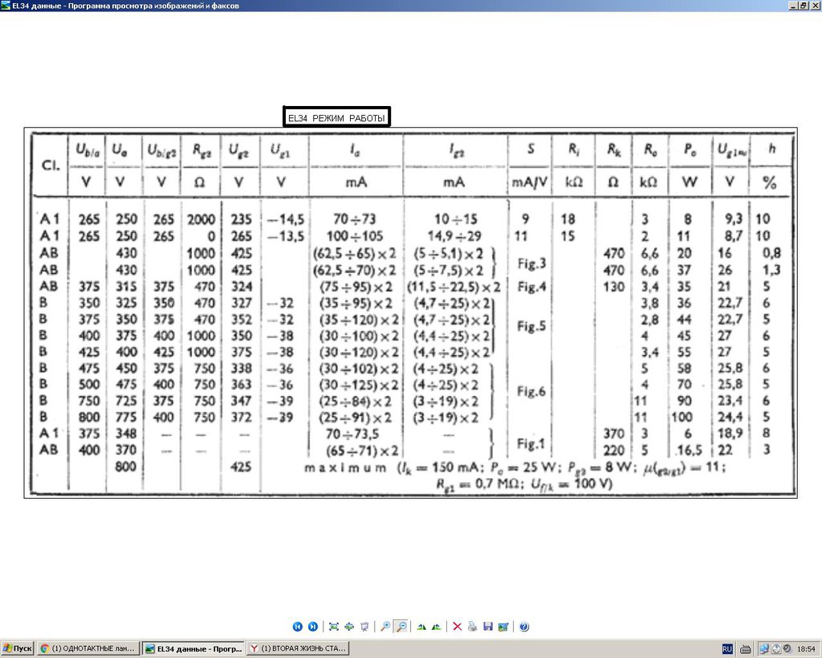822x658 pixels.
Task: Click the system tray clock 18:54
Action: pos(806,649)
